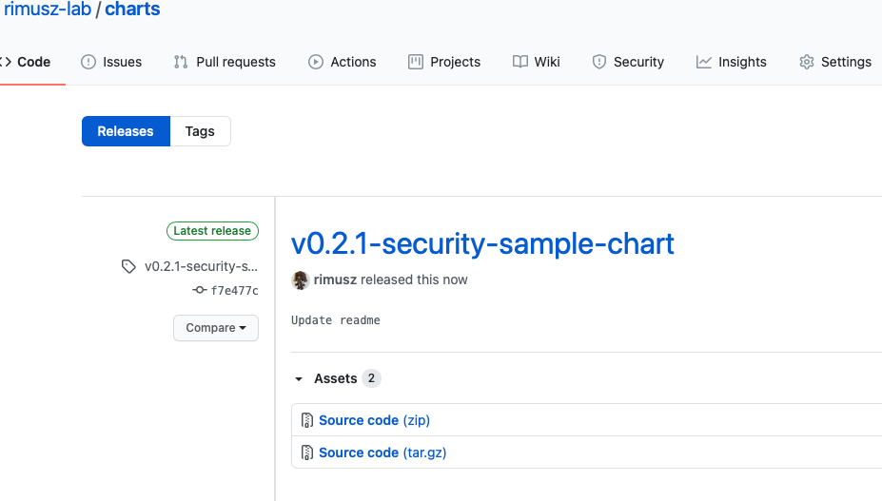Image resolution: width=882 pixels, height=501 pixels.
Task: Click the tag icon beside v0.2.1-security-s...
Action: tap(129, 266)
